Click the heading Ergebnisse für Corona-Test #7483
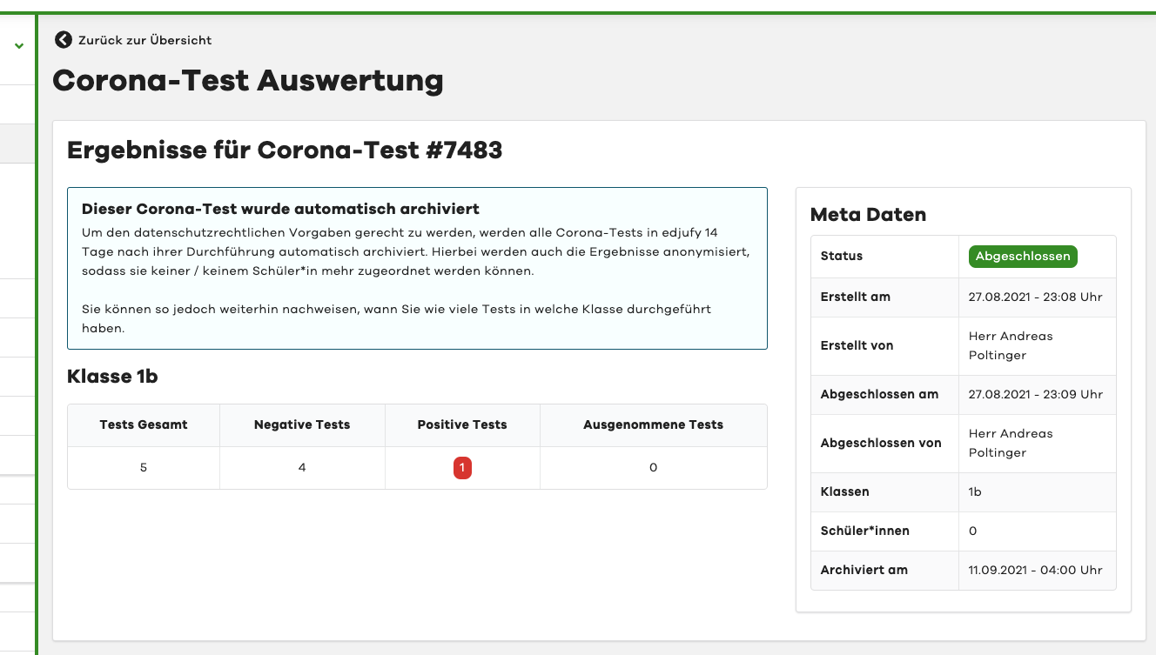The width and height of the screenshot is (1156, 655). tap(285, 150)
